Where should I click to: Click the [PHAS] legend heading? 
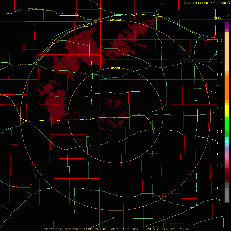point(217,18)
